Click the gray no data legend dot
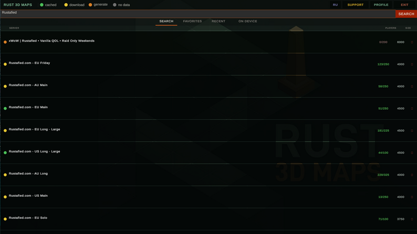The image size is (417, 234). click(114, 5)
